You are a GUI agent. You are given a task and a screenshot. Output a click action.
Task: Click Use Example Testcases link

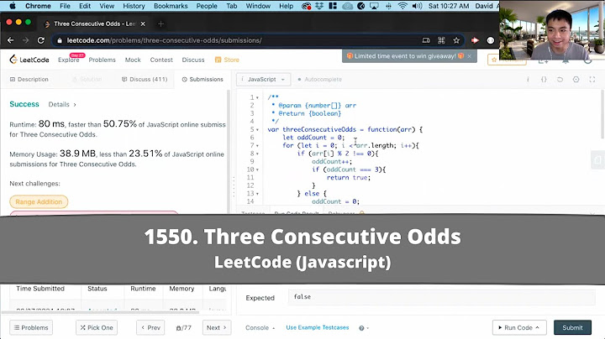tap(318, 327)
